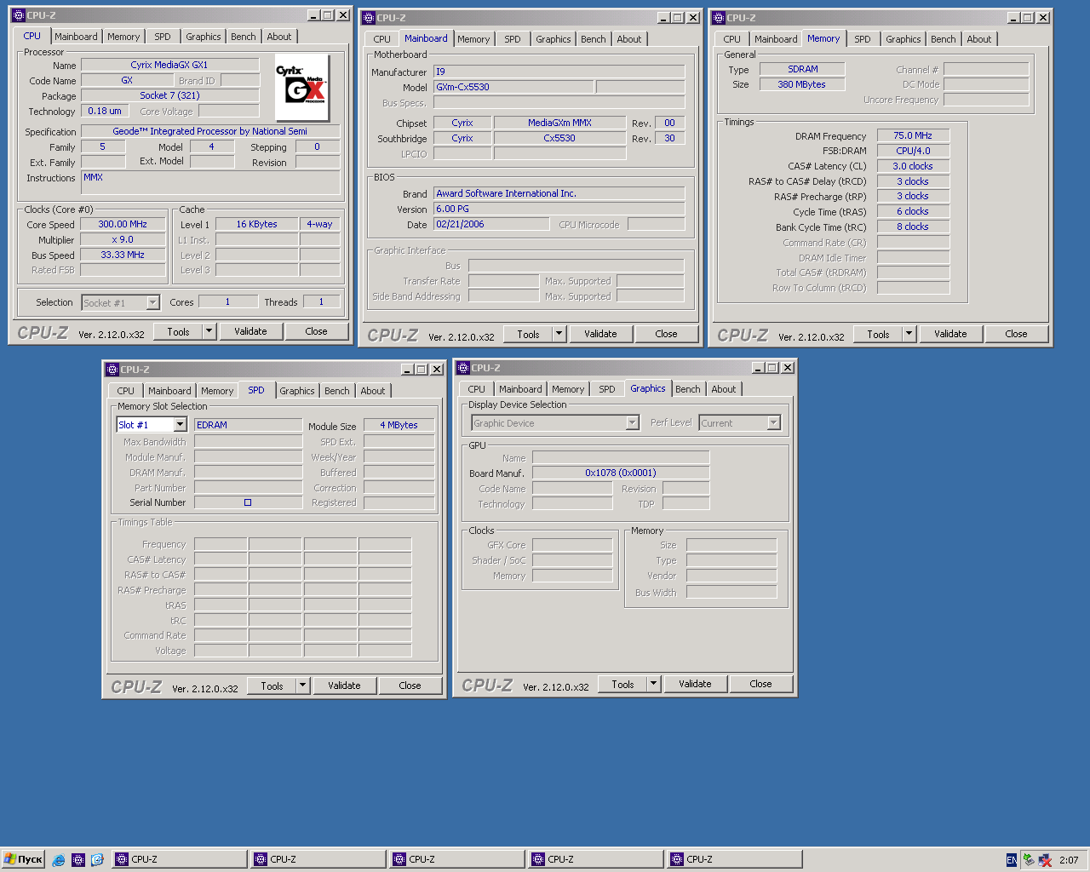Screen dimensions: 1090x872
Task: Click the 16 KBytes Level 1 cache value
Action: click(x=256, y=224)
